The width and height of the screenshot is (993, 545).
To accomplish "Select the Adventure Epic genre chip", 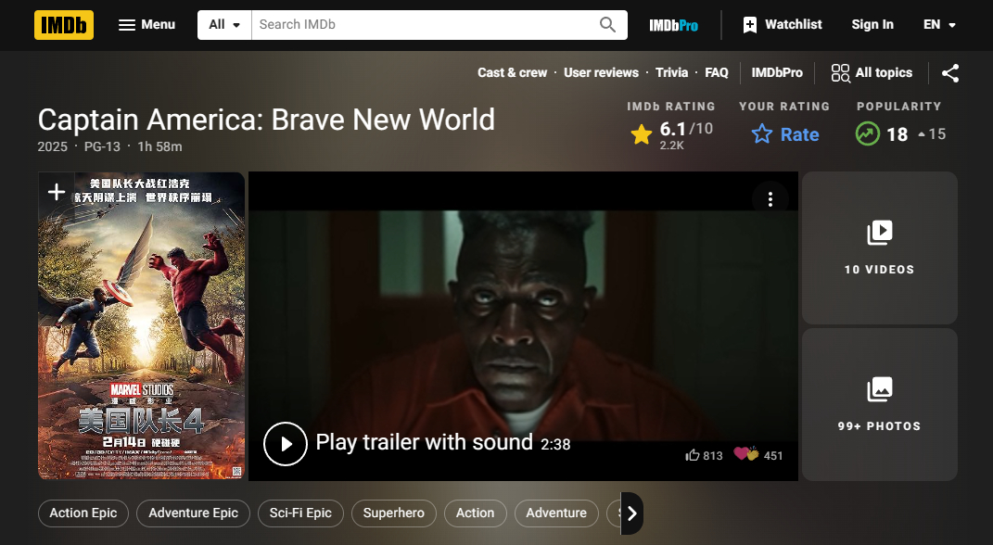I will pyautogui.click(x=193, y=513).
